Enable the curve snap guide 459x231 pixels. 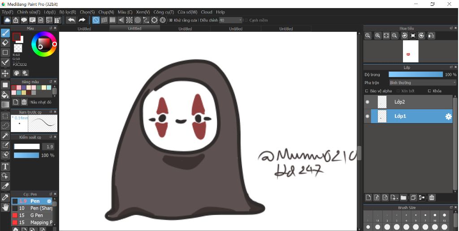146,20
